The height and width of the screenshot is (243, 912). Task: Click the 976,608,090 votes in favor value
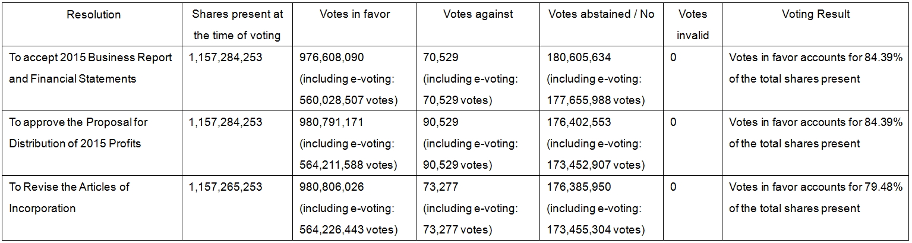(x=332, y=58)
